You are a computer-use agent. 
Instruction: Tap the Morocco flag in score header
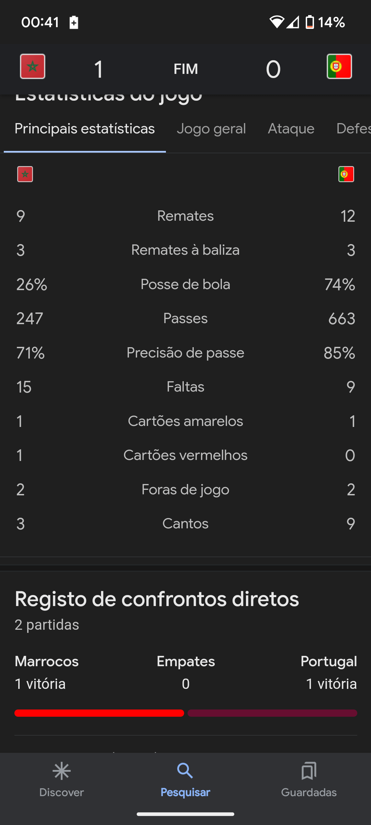click(33, 66)
